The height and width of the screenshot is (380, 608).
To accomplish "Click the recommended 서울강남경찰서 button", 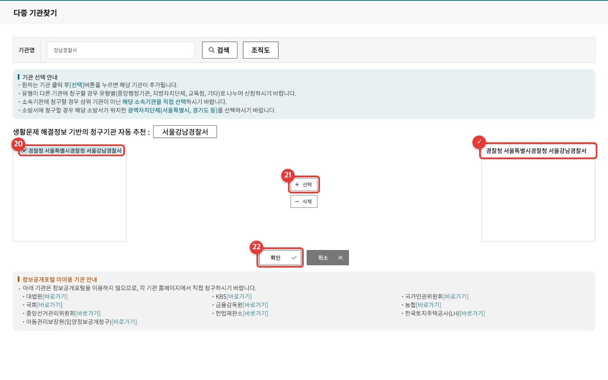I will (x=185, y=132).
